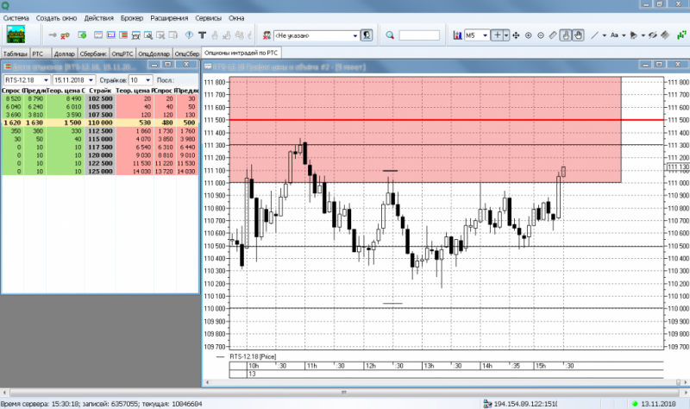Click the green candles indicator icon

[681, 35]
